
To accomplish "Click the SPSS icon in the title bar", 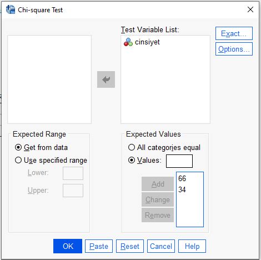I will [x=11, y=9].
